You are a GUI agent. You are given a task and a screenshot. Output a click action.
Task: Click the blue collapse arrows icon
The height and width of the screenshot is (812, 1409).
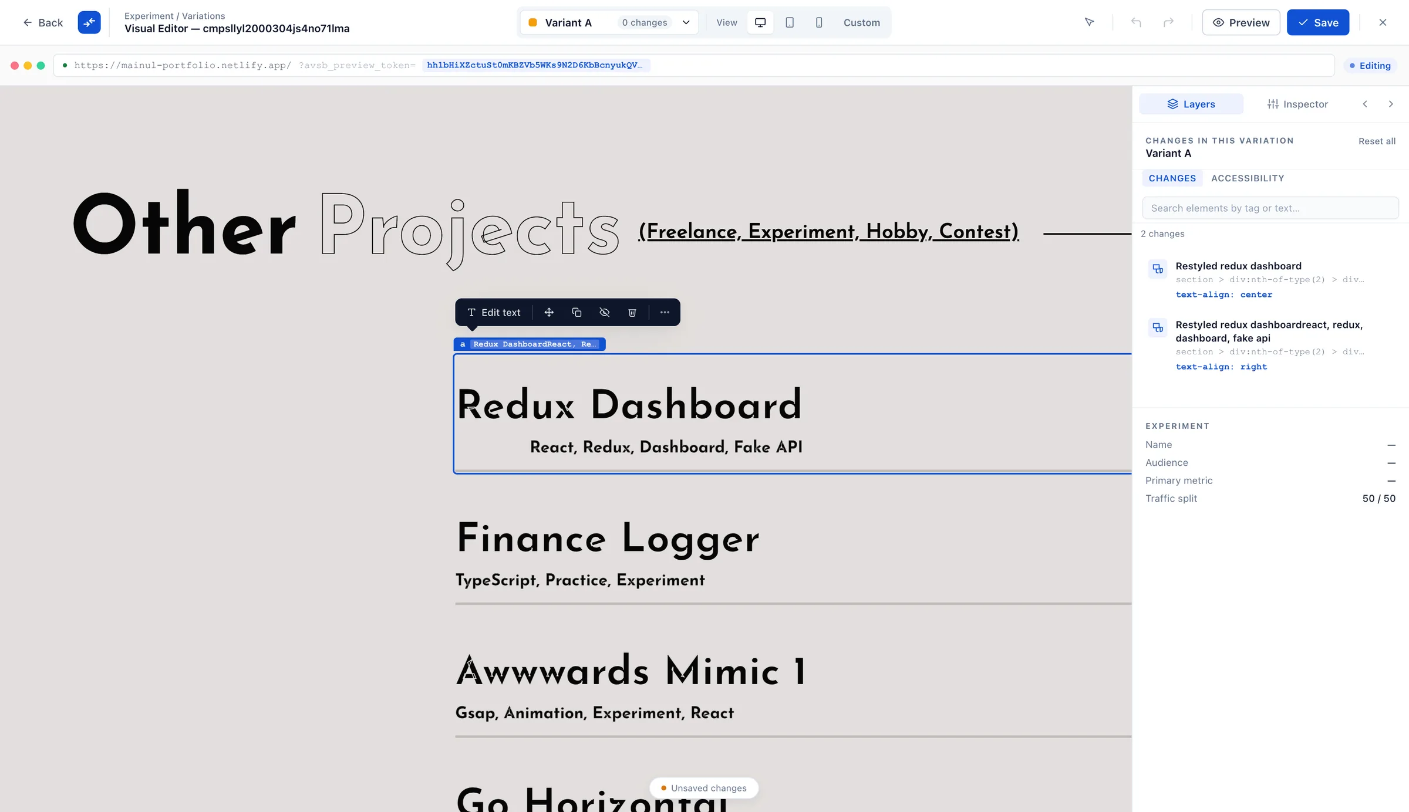point(89,22)
